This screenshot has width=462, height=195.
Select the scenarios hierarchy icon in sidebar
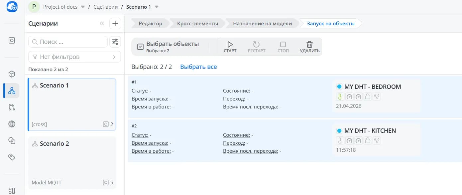point(12,91)
